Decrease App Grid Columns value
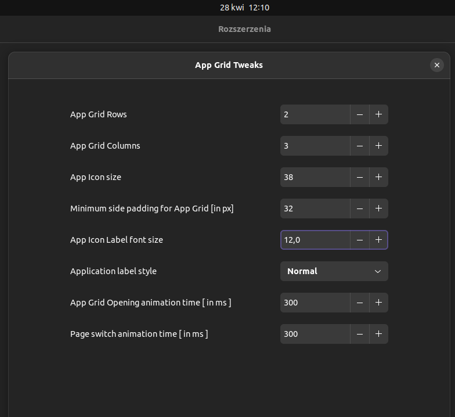This screenshot has width=455, height=417. [x=360, y=146]
